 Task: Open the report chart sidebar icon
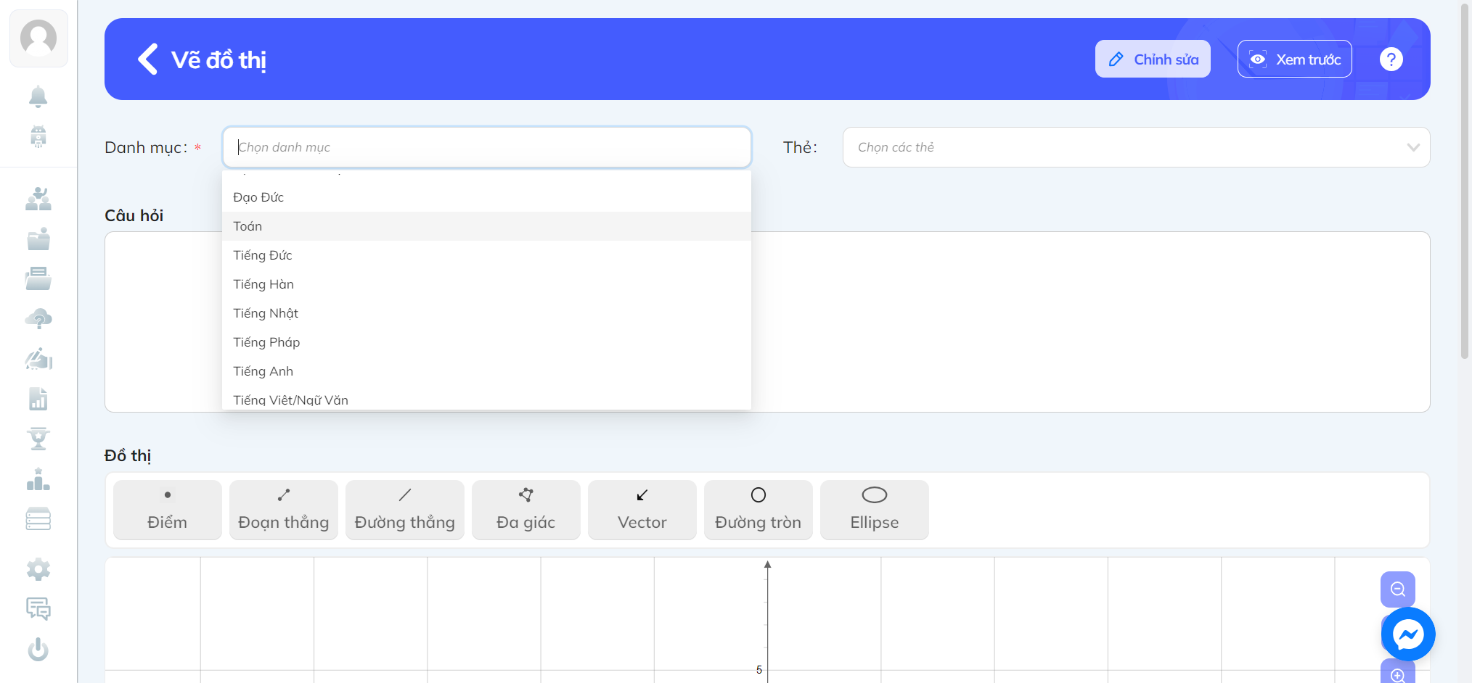pos(38,399)
